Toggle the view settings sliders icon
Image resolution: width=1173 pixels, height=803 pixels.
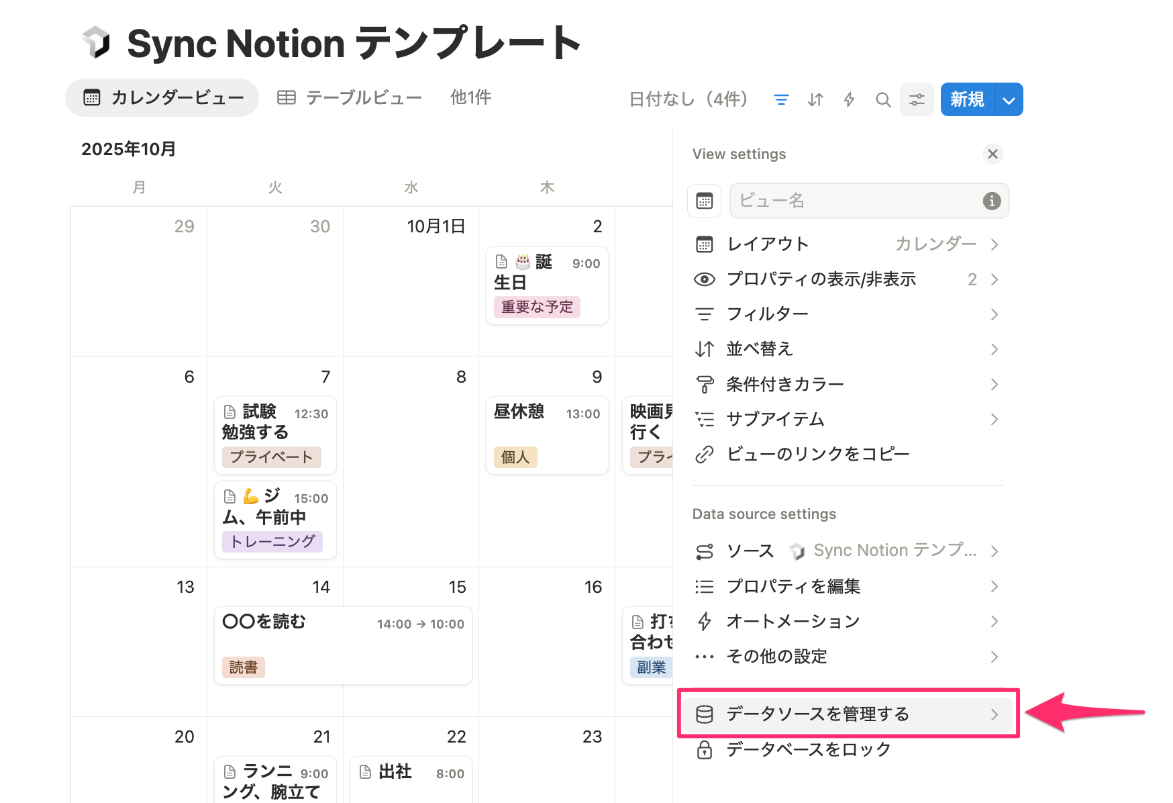tap(917, 100)
